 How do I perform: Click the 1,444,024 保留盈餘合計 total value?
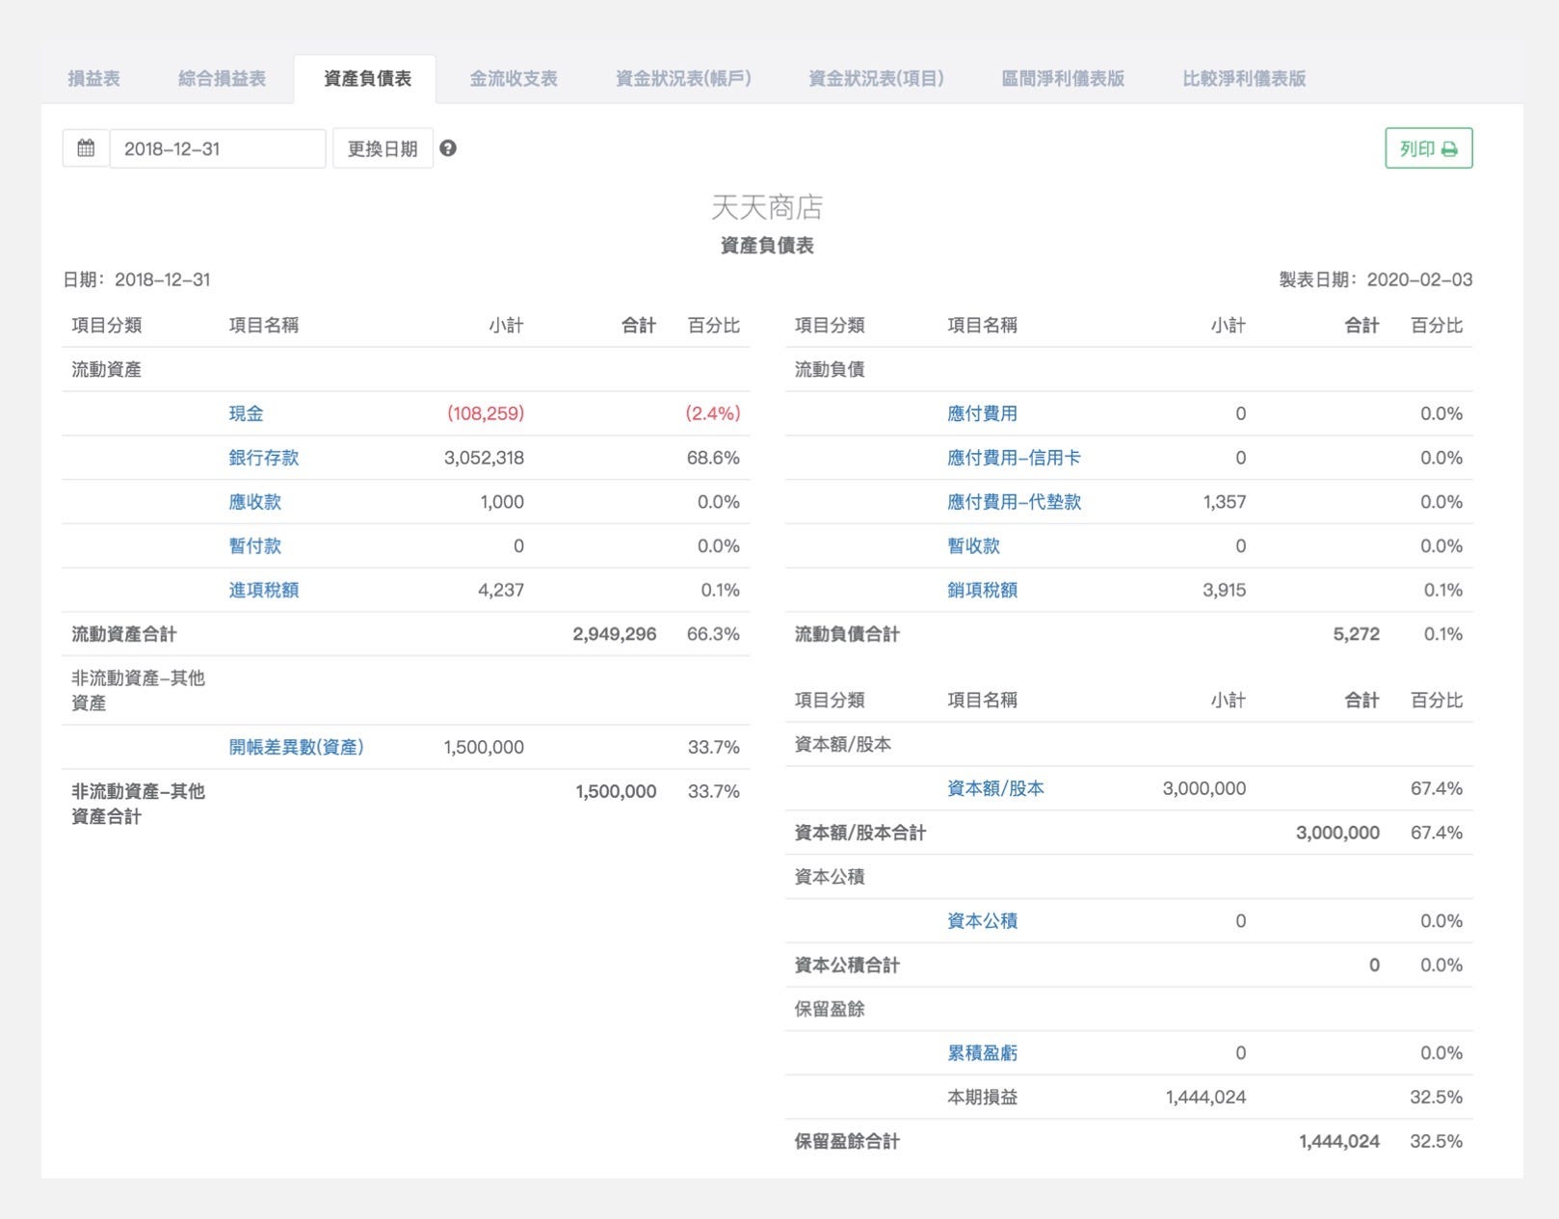click(x=1339, y=1142)
